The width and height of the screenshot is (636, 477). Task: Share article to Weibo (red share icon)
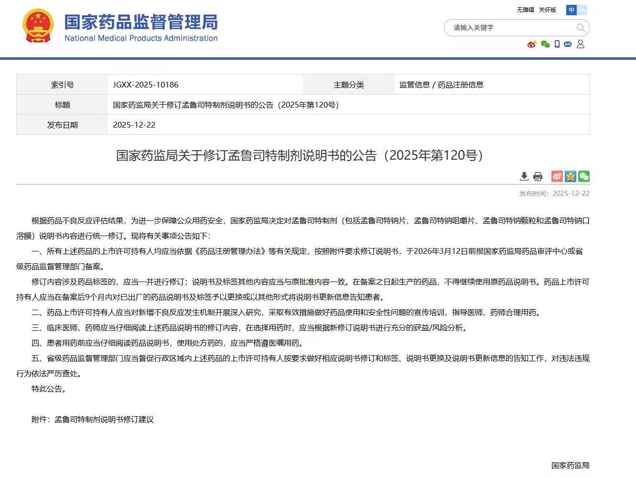click(557, 176)
